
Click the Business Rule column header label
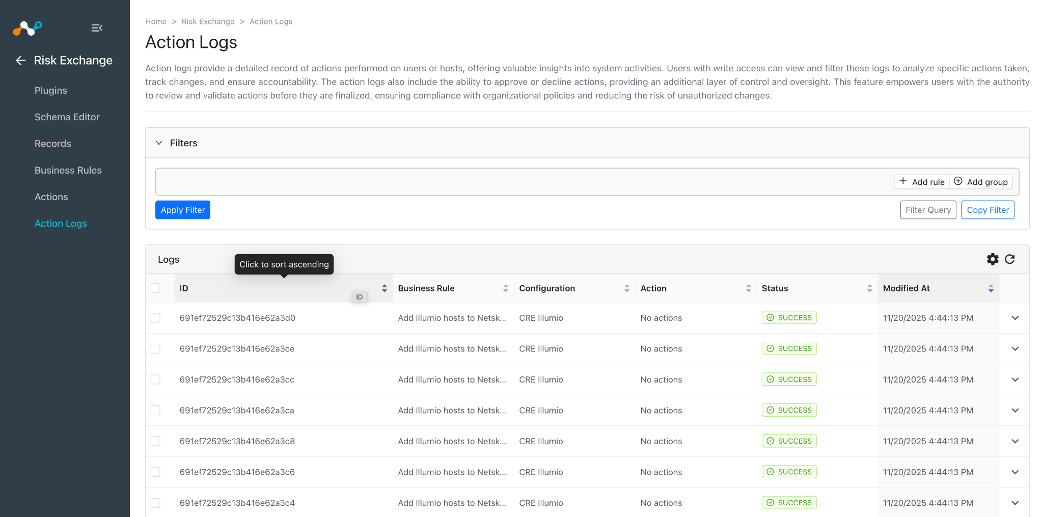426,288
